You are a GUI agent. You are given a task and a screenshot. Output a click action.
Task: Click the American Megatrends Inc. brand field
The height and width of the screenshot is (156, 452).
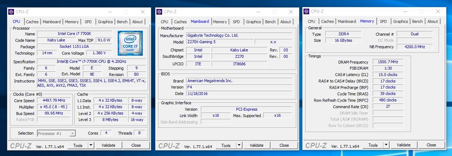point(239,81)
